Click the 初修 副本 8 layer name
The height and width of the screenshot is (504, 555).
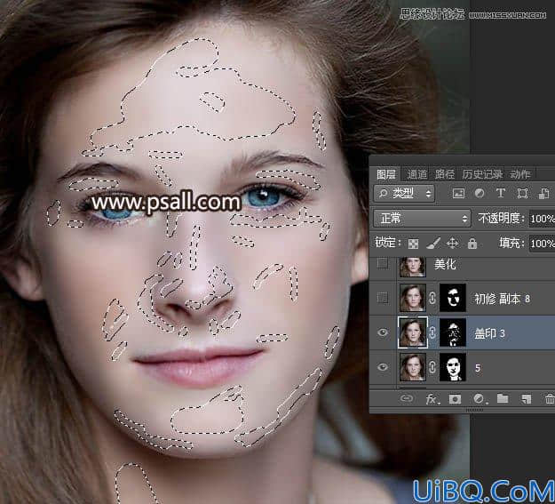click(x=503, y=299)
